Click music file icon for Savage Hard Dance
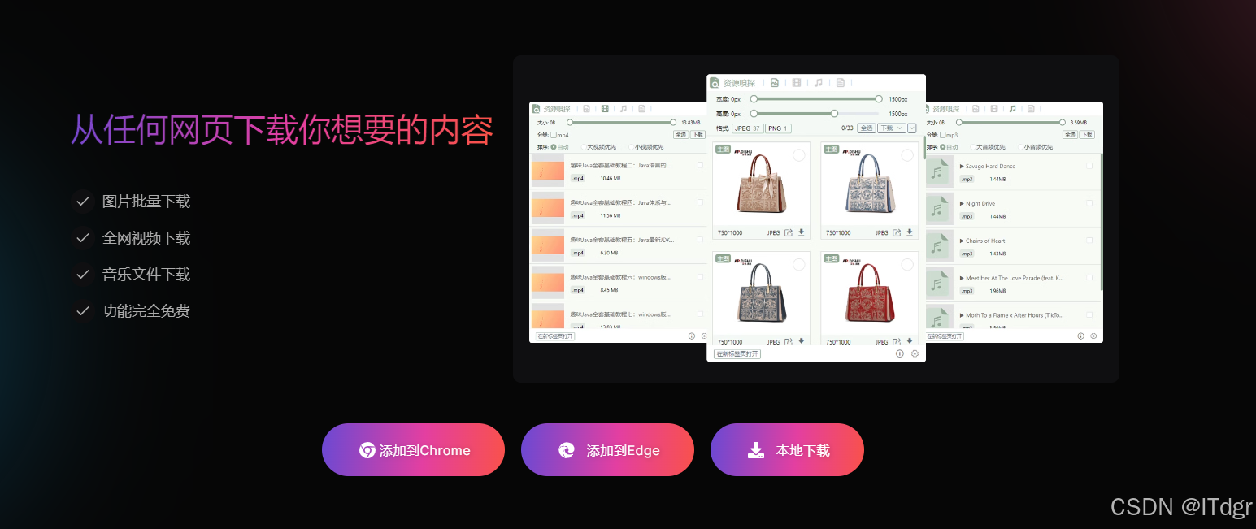 click(x=940, y=171)
